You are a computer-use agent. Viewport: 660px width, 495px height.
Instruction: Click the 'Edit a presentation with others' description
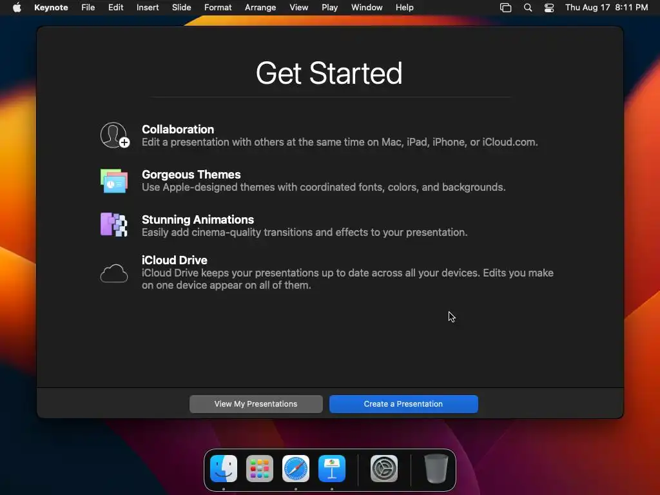pos(340,142)
